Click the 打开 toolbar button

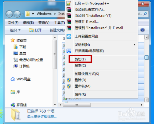(x=35, y=30)
